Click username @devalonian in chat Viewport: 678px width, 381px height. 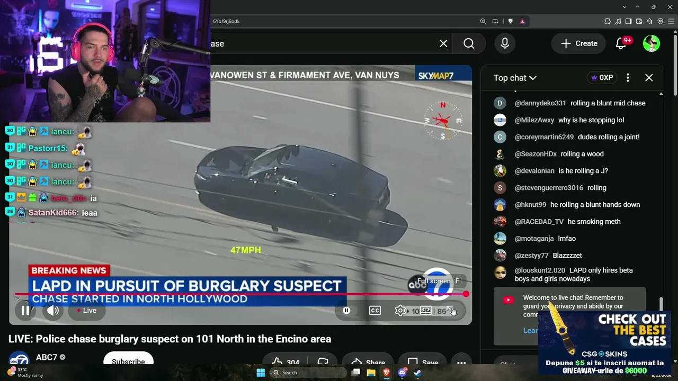(x=534, y=171)
